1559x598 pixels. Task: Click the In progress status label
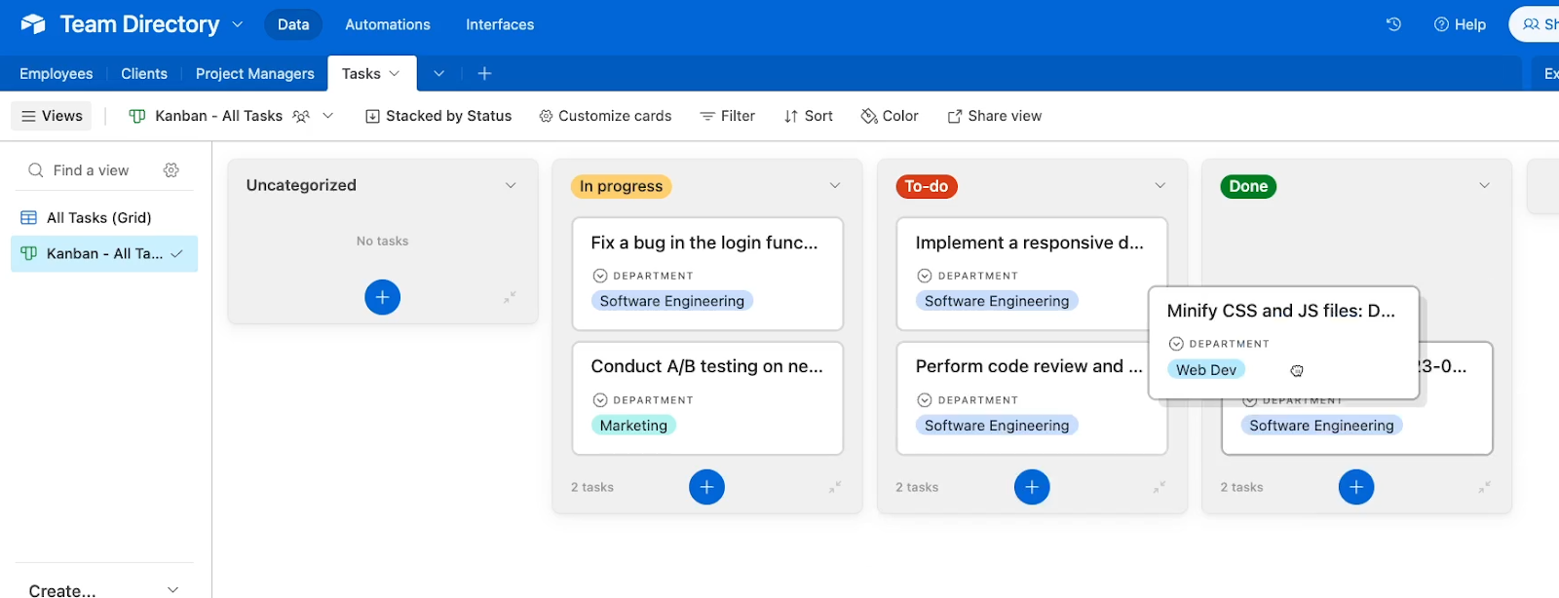pos(621,186)
